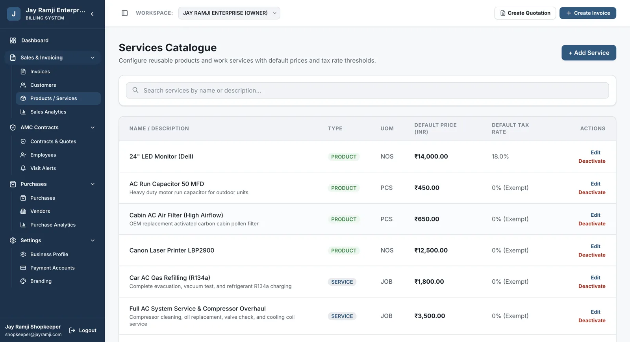Edit the Canon Laser Printer LBP2900 row
This screenshot has width=630, height=342.
[x=595, y=246]
